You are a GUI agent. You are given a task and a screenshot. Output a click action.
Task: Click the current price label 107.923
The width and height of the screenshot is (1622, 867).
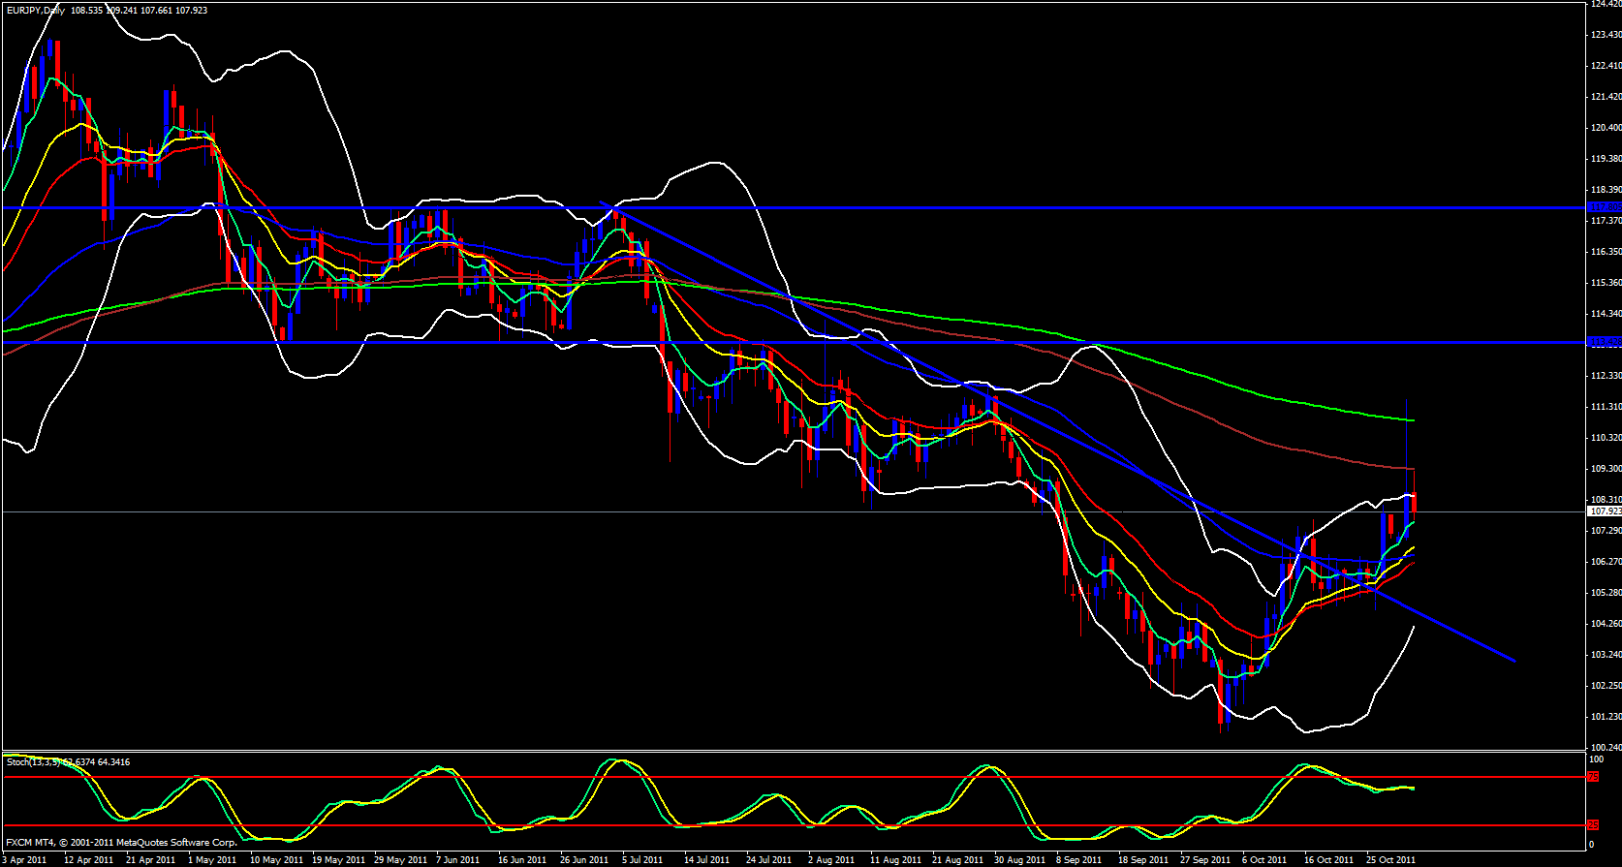pyautogui.click(x=1605, y=511)
